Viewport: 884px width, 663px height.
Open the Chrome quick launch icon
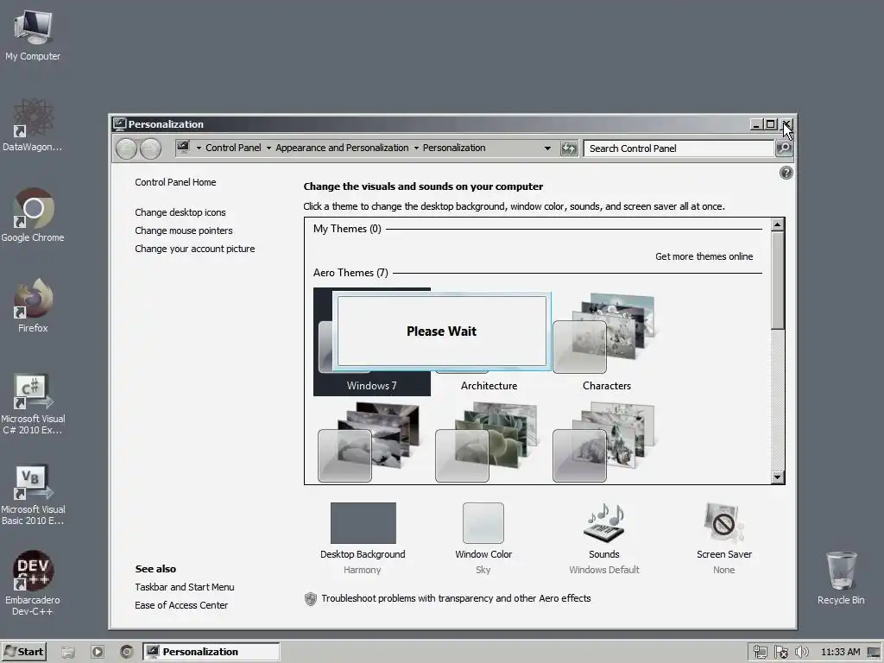127,653
